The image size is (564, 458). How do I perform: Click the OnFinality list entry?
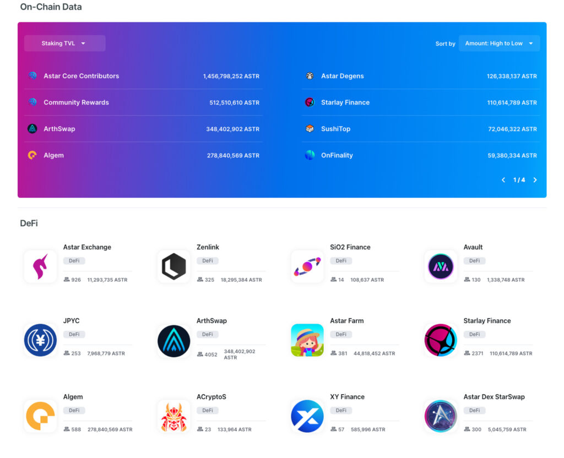[x=337, y=155]
